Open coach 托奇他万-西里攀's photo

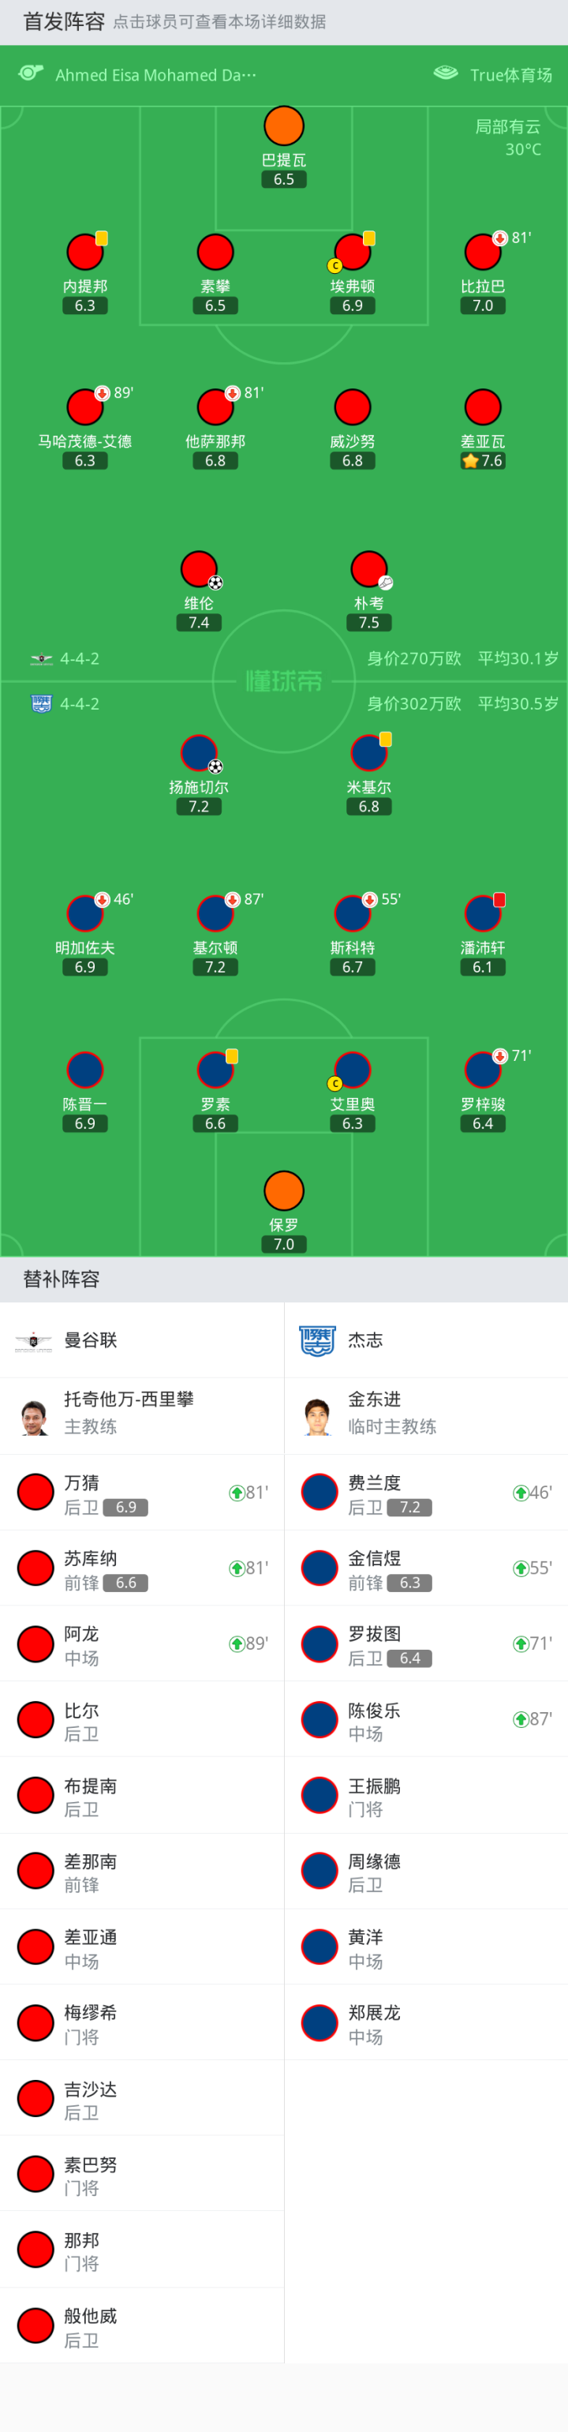click(35, 1416)
